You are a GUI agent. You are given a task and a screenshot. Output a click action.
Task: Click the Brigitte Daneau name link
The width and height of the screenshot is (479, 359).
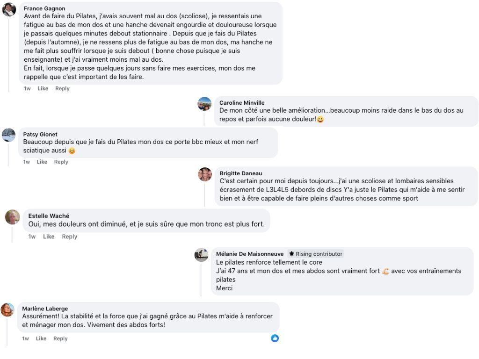pos(241,173)
